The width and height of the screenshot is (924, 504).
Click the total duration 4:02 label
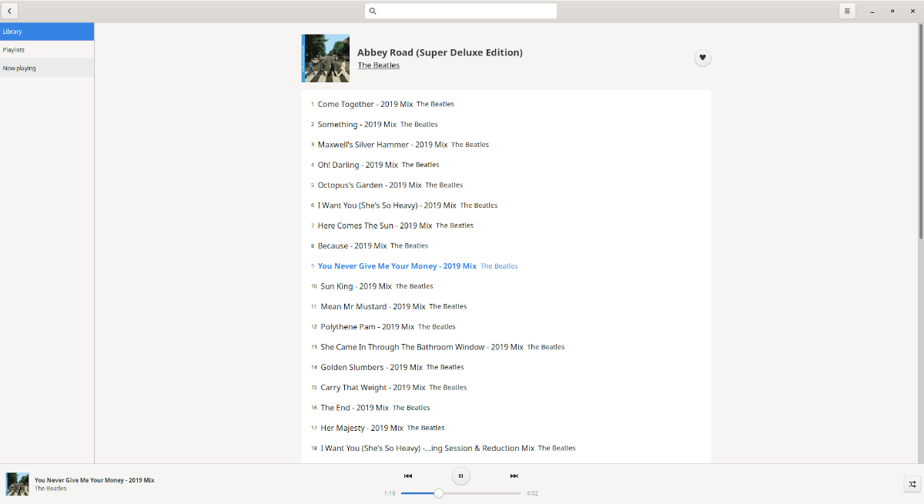coord(532,493)
